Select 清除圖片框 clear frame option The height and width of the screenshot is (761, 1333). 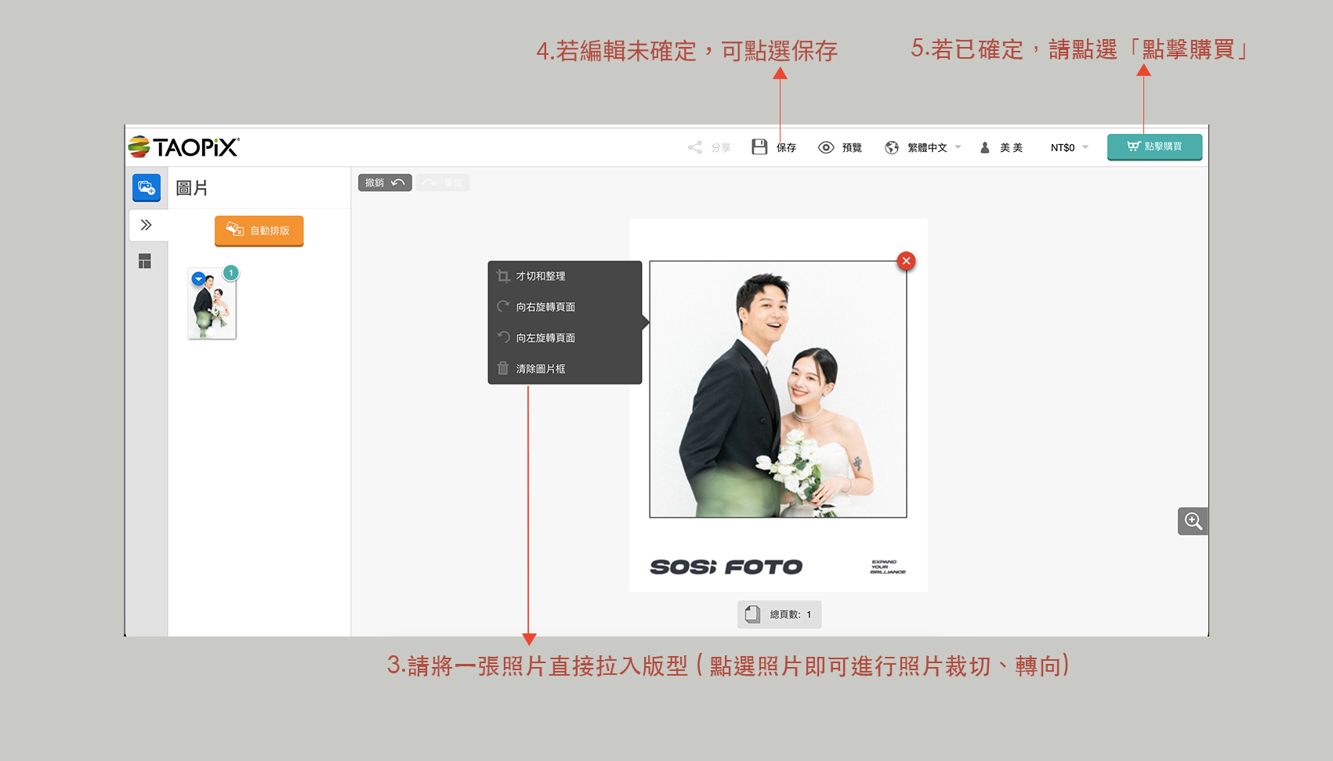[541, 369]
